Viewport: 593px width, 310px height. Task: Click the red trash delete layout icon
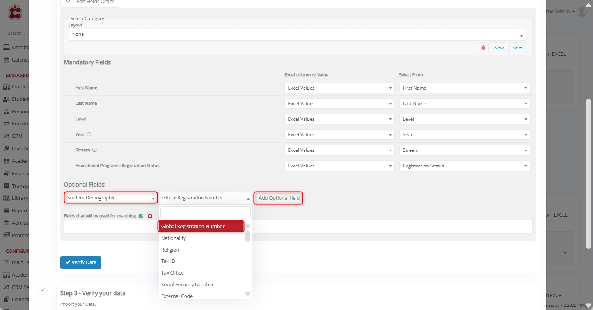483,48
